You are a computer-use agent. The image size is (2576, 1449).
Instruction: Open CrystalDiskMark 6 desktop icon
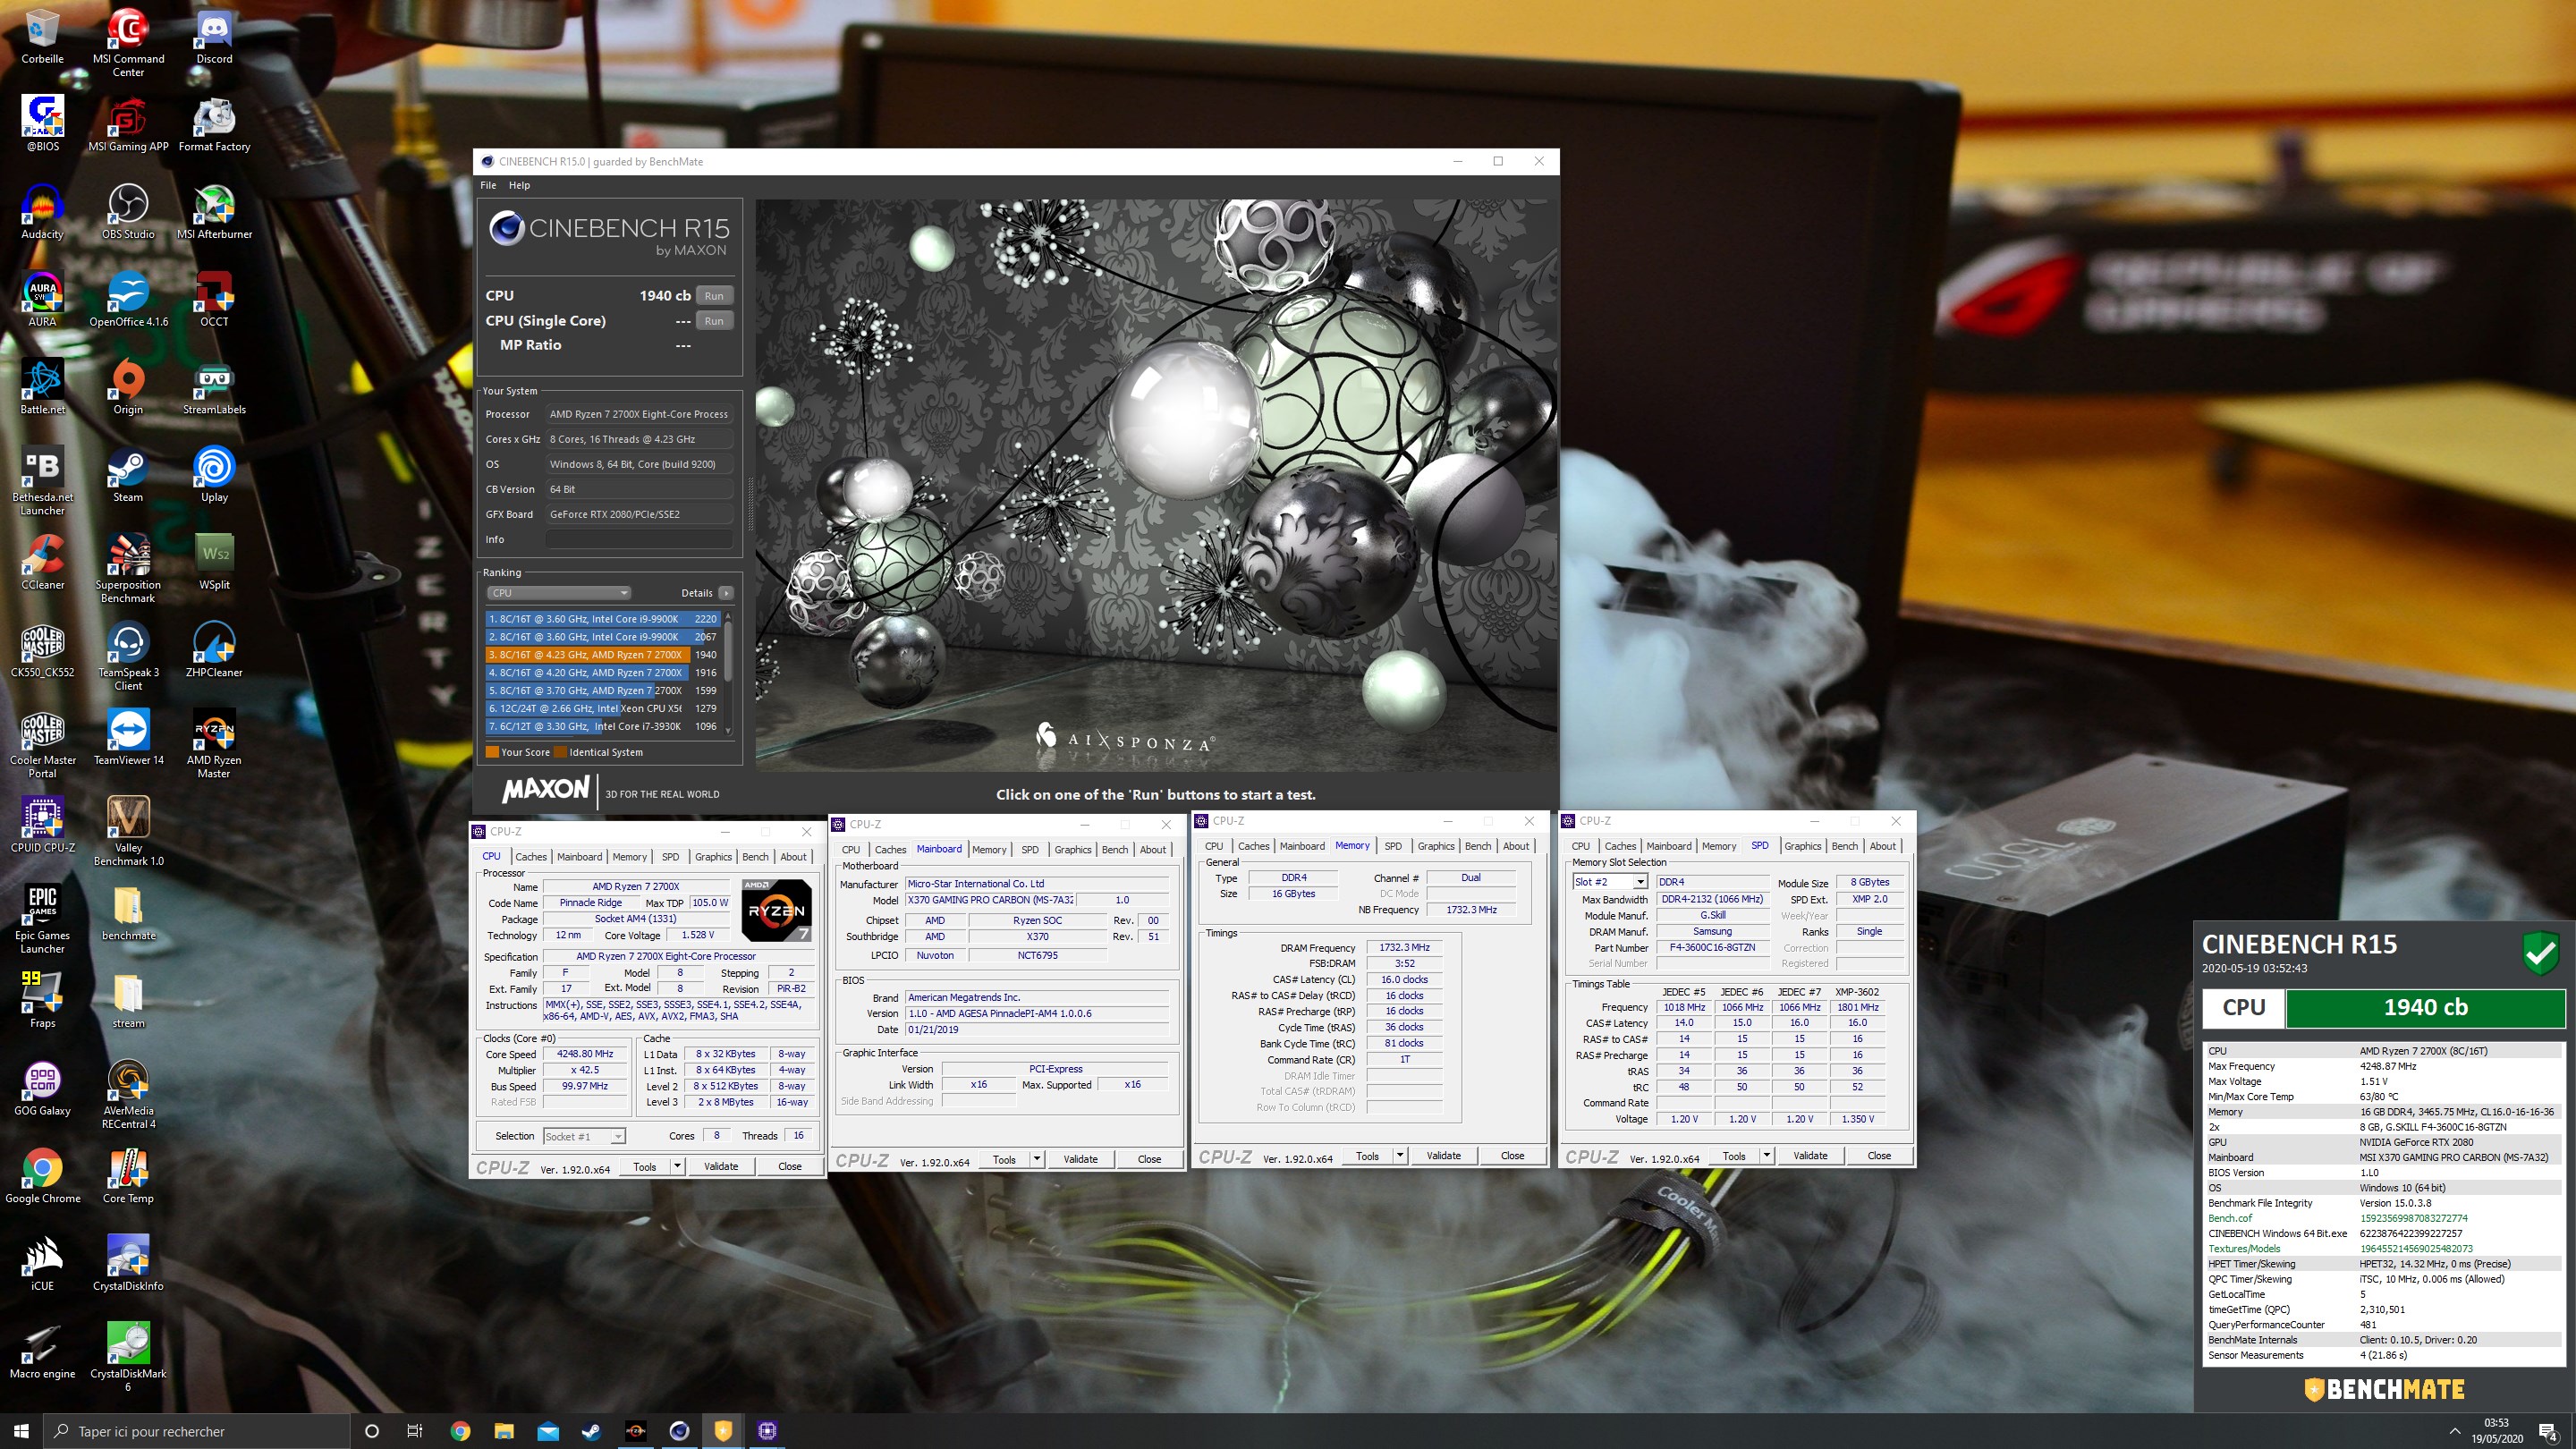(x=128, y=1357)
